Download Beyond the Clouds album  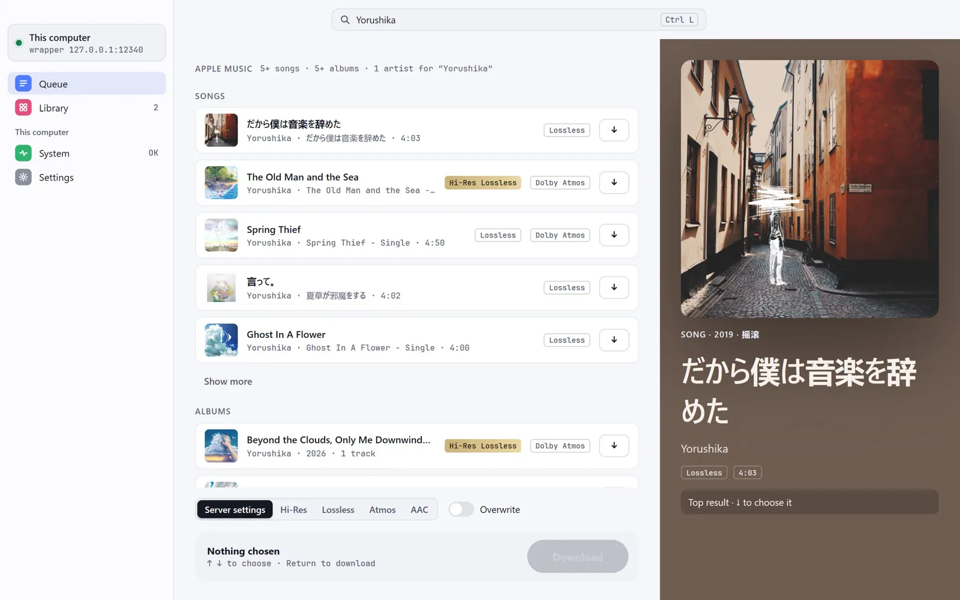614,446
